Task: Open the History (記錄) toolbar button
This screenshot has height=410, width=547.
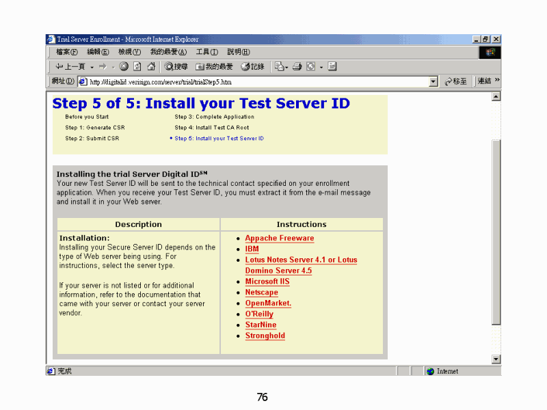Action: pyautogui.click(x=252, y=66)
